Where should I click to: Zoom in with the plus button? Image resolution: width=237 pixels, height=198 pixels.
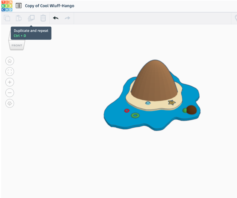pyautogui.click(x=10, y=82)
